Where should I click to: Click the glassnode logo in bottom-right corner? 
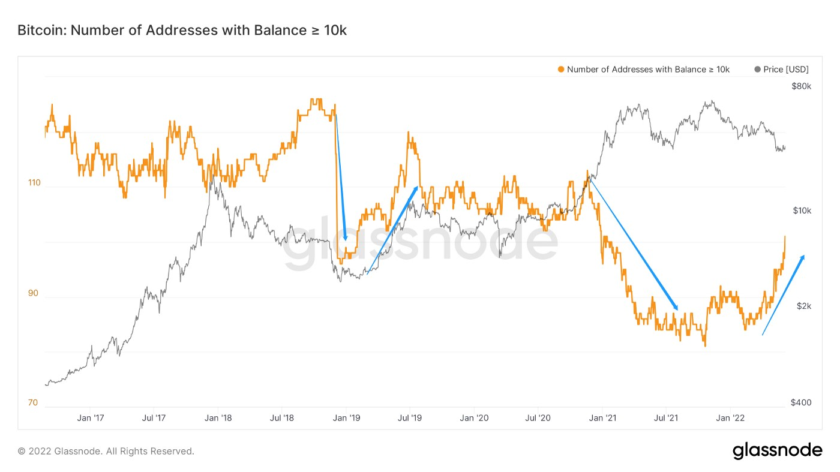point(777,451)
